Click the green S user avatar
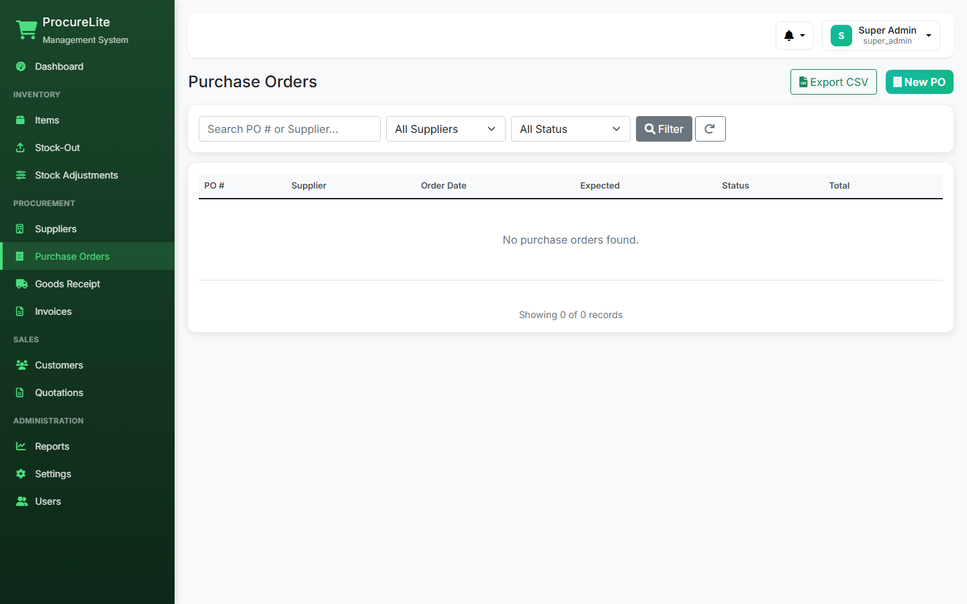The image size is (967, 604). [x=841, y=36]
